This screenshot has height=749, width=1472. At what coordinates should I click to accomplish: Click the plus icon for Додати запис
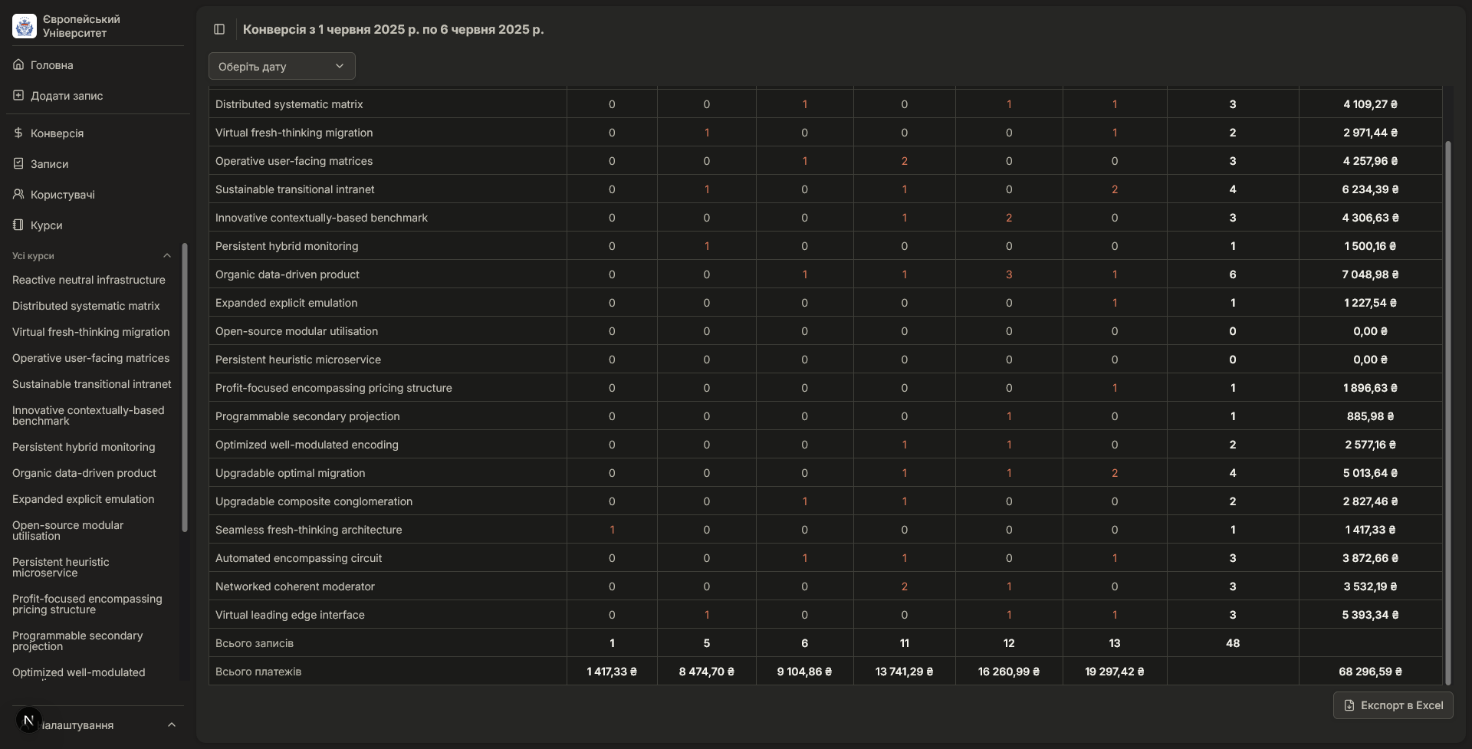tap(18, 96)
